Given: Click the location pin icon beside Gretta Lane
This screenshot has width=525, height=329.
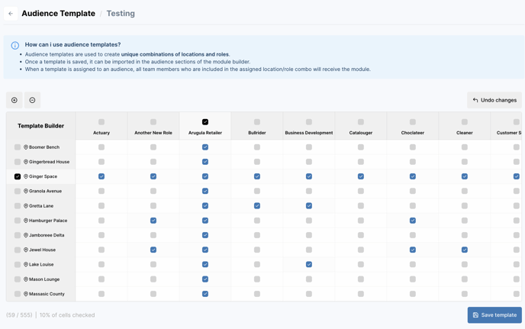Looking at the screenshot, I should pyautogui.click(x=26, y=206).
